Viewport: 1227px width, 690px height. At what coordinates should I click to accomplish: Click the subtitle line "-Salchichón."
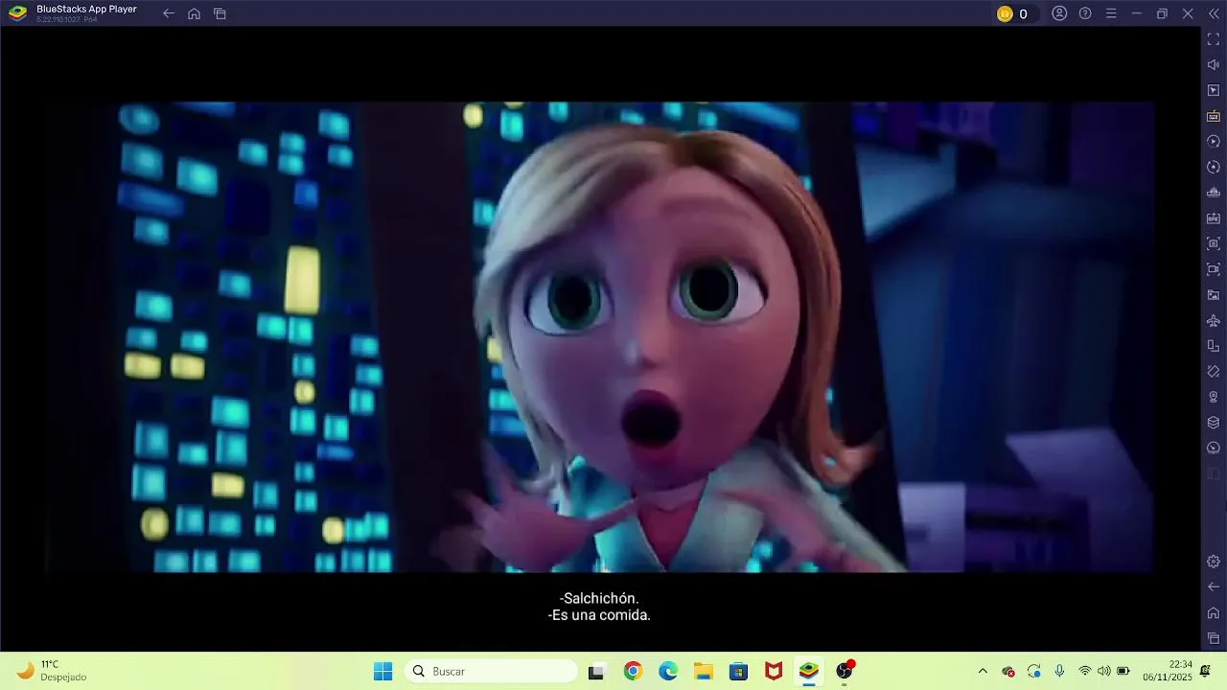599,598
